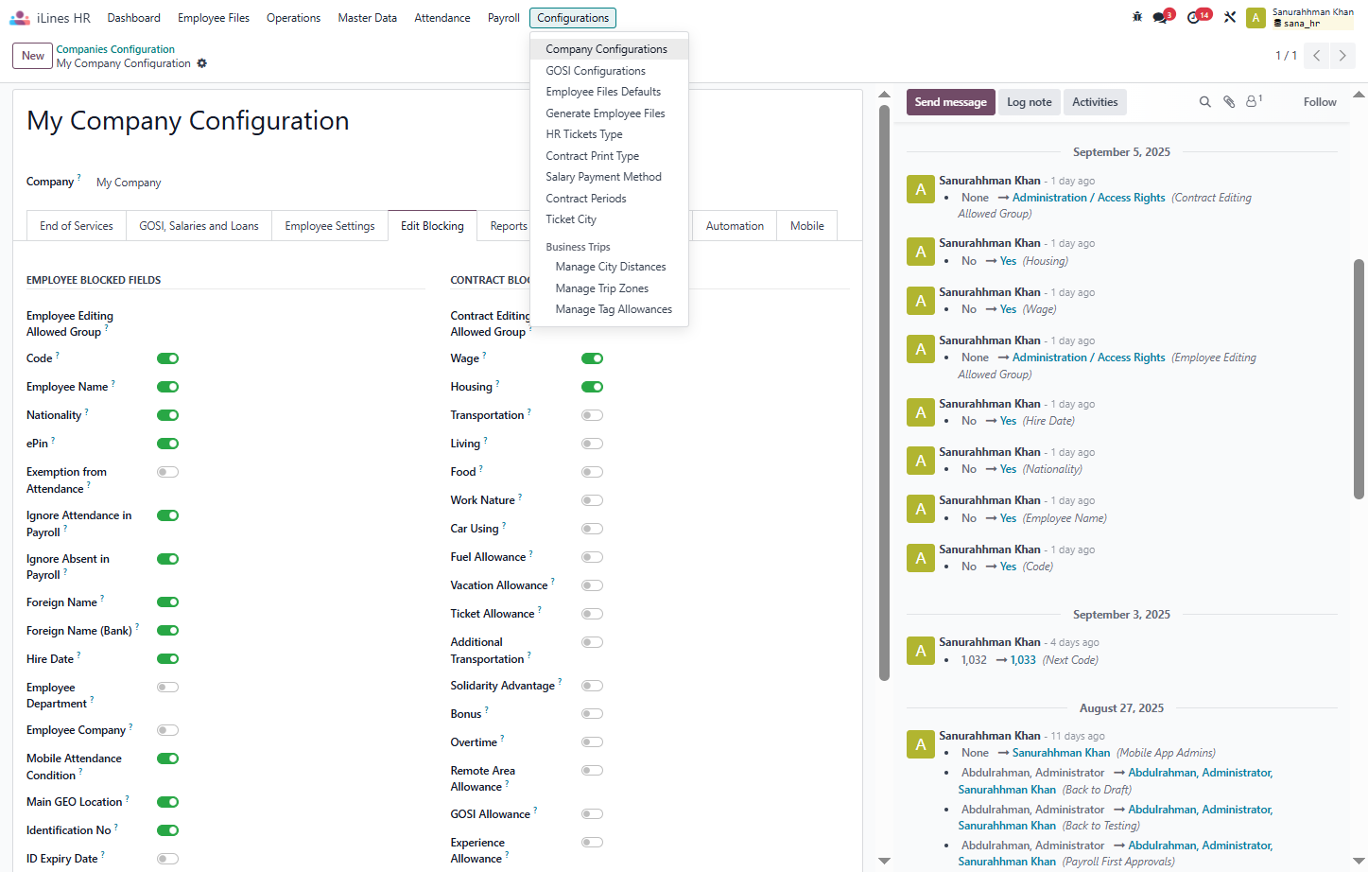This screenshot has height=872, width=1368.
Task: Click the search icon in chatter
Action: (x=1205, y=102)
